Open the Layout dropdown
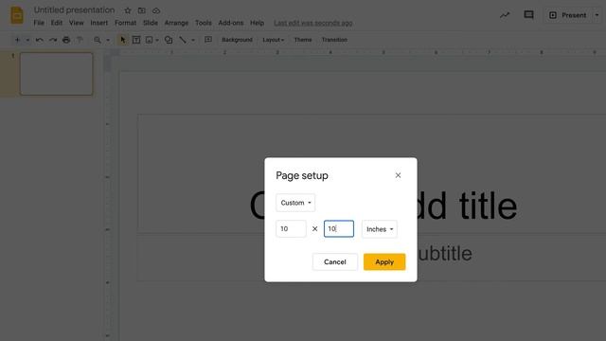 [x=273, y=40]
